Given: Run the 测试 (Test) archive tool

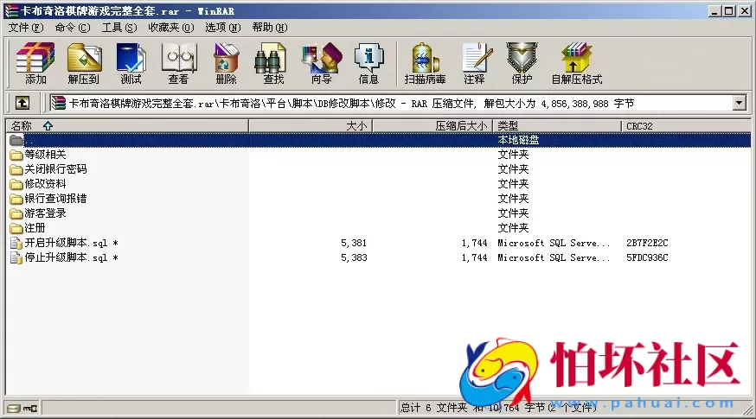Looking at the screenshot, I should [x=131, y=63].
